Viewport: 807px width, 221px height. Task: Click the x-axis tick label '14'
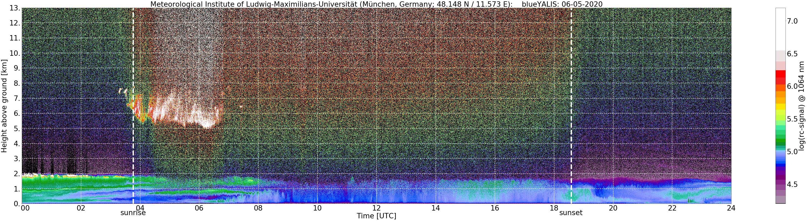tap(435, 208)
